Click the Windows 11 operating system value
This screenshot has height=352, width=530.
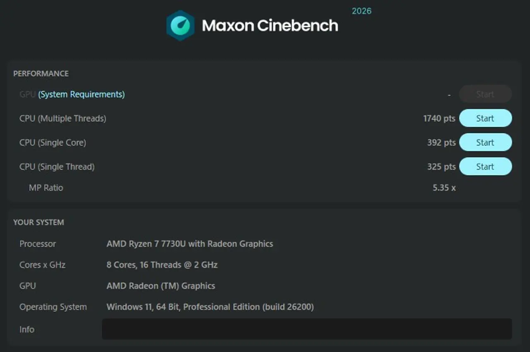coord(210,307)
